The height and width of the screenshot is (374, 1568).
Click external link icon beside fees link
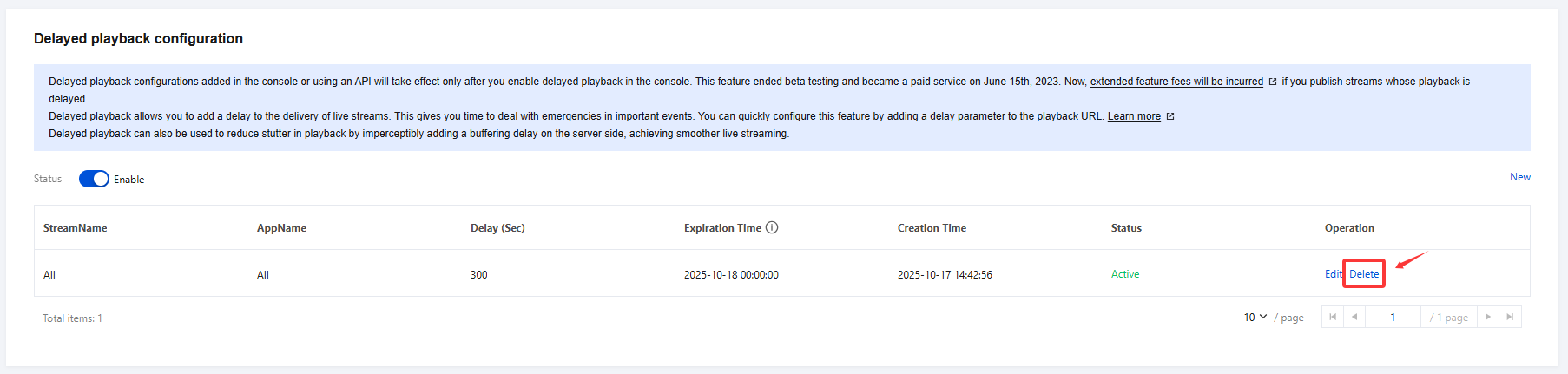click(x=1273, y=82)
